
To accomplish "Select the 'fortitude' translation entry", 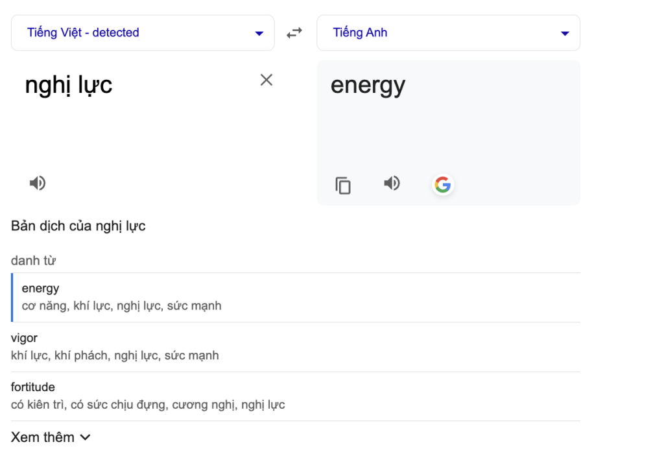I will click(x=33, y=387).
